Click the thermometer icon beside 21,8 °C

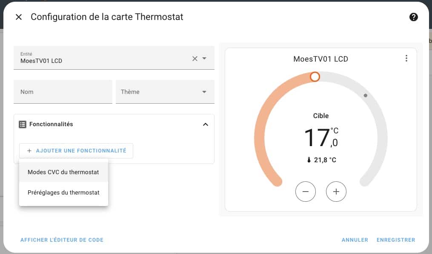point(309,160)
